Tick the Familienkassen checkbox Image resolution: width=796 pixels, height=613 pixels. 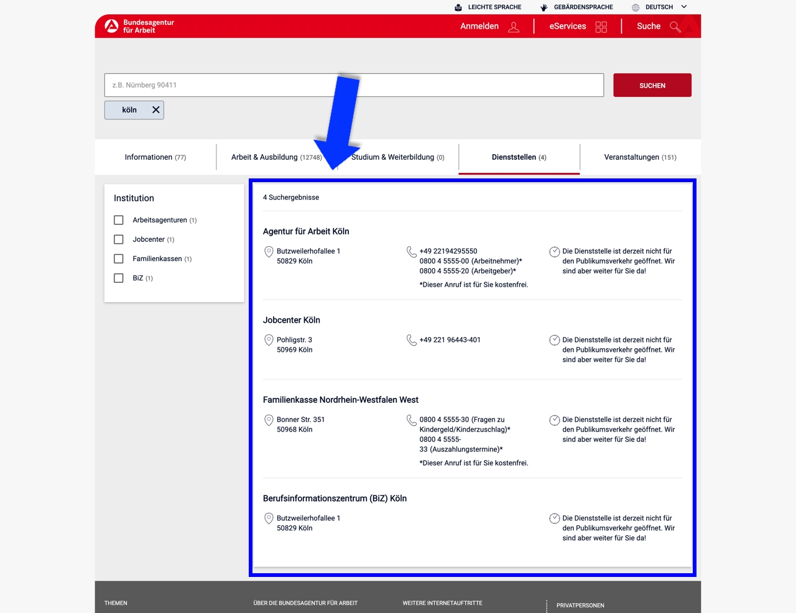[119, 259]
